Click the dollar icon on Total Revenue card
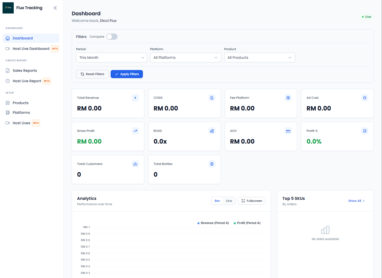The image size is (382, 278). pos(135,98)
